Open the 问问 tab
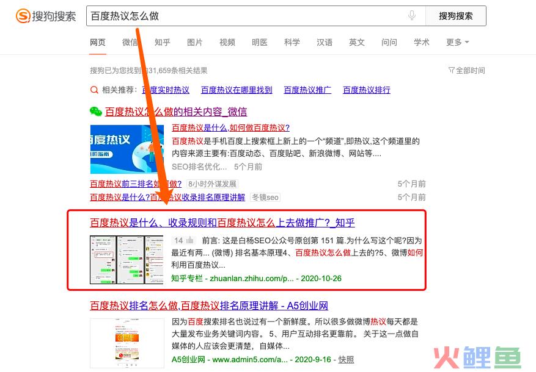 tap(389, 42)
